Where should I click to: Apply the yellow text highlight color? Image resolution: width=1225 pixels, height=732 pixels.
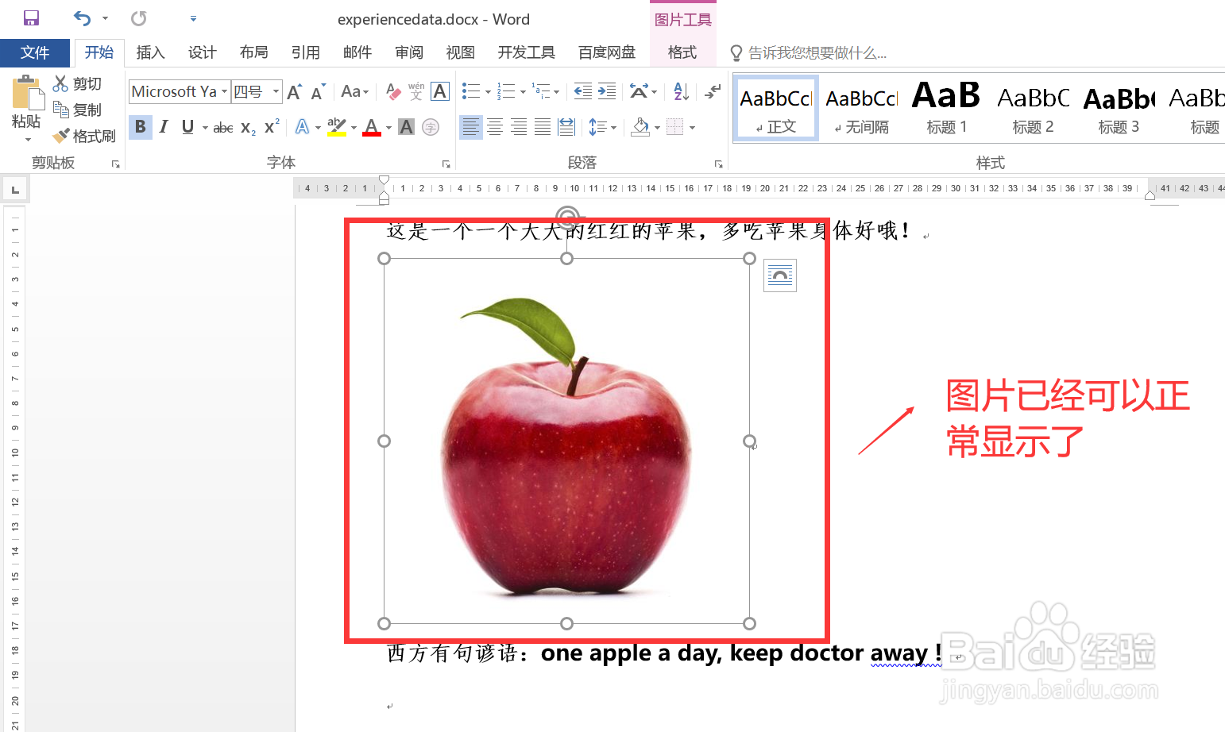pos(337,127)
